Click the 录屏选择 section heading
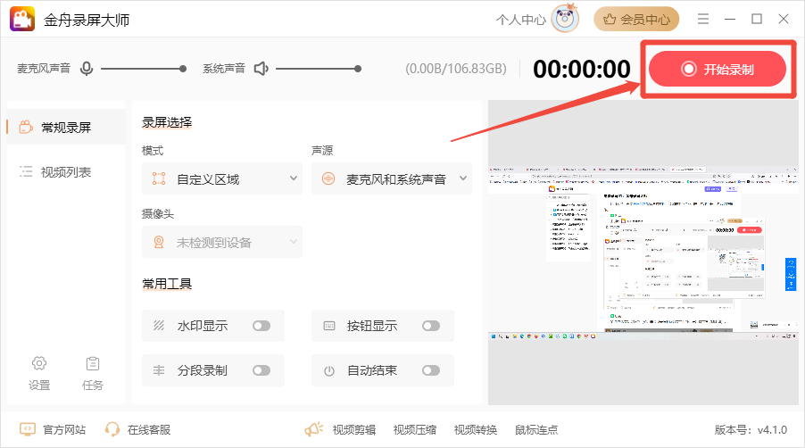Image resolution: width=805 pixels, height=448 pixels. (x=167, y=122)
